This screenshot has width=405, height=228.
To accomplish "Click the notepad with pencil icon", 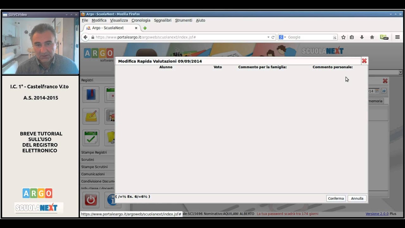I will point(91,116).
